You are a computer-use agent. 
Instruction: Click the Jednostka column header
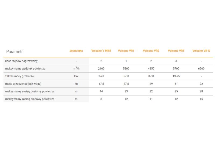pyautogui.click(x=76, y=51)
